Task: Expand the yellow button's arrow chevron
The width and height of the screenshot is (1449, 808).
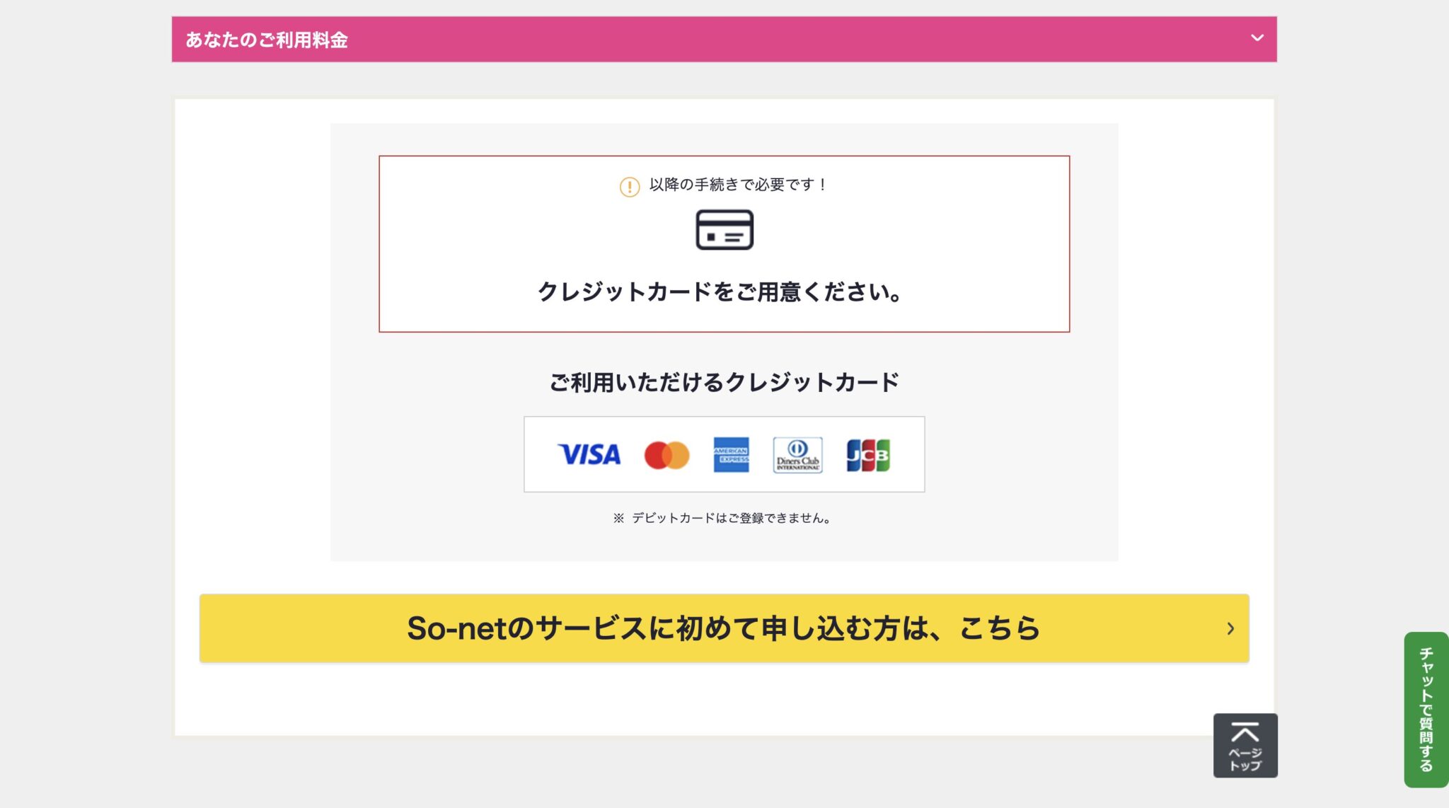Action: coord(1232,628)
